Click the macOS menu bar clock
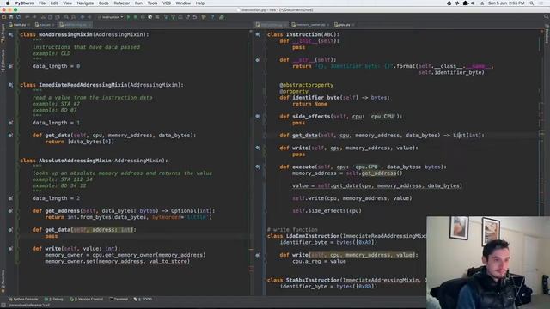 pos(506,3)
